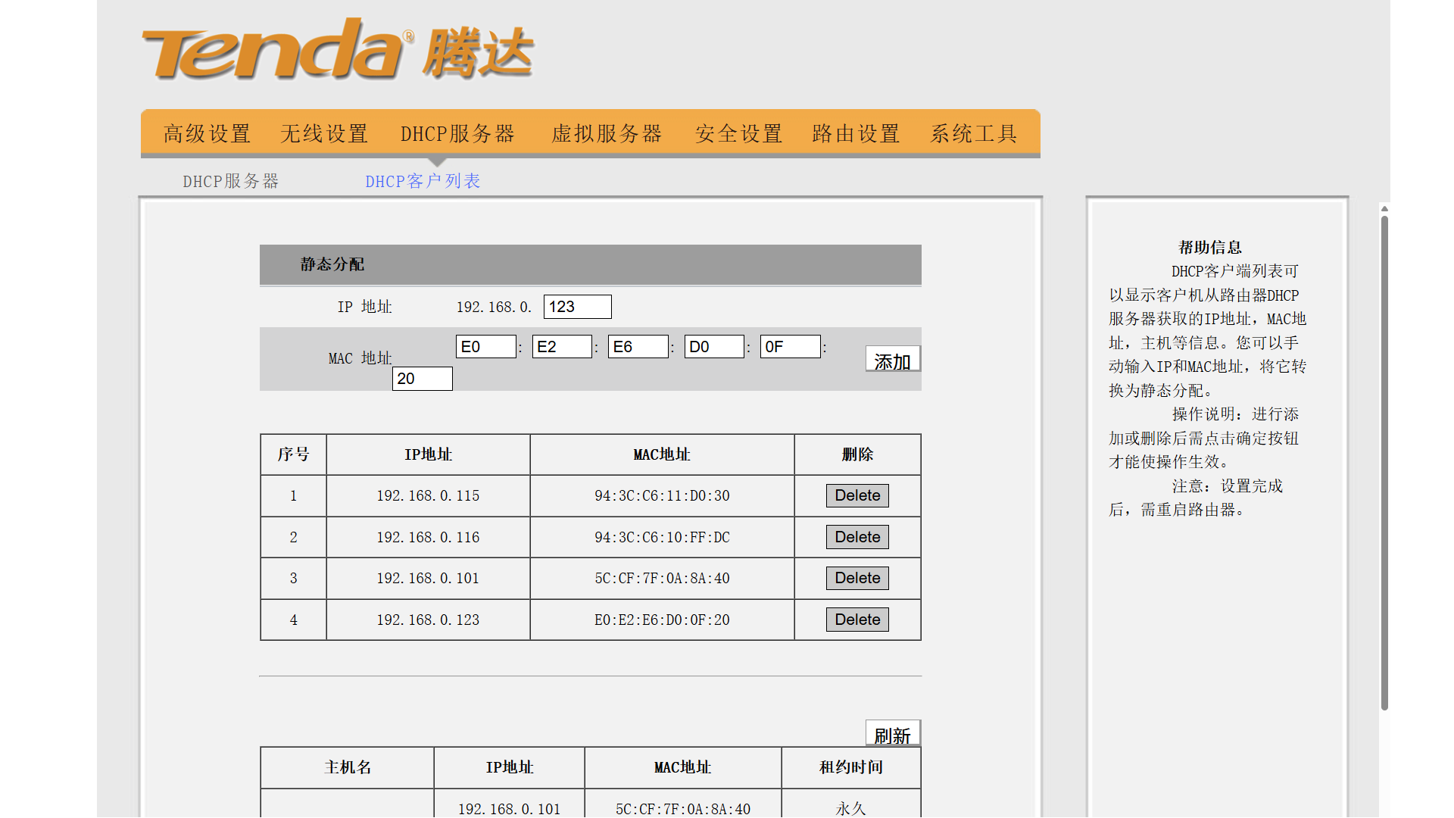Viewport: 1454px width, 818px height.
Task: Click the MAC field containing D0
Action: [x=714, y=347]
